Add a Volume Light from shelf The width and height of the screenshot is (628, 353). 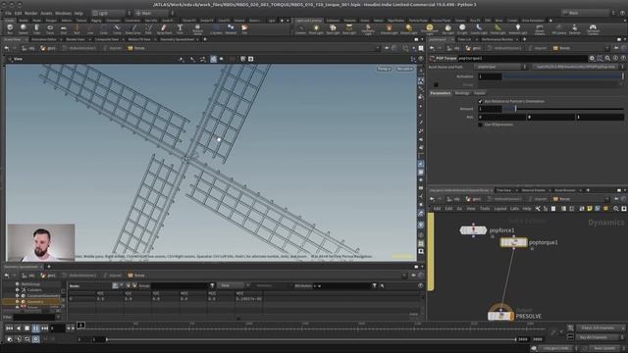(389, 28)
